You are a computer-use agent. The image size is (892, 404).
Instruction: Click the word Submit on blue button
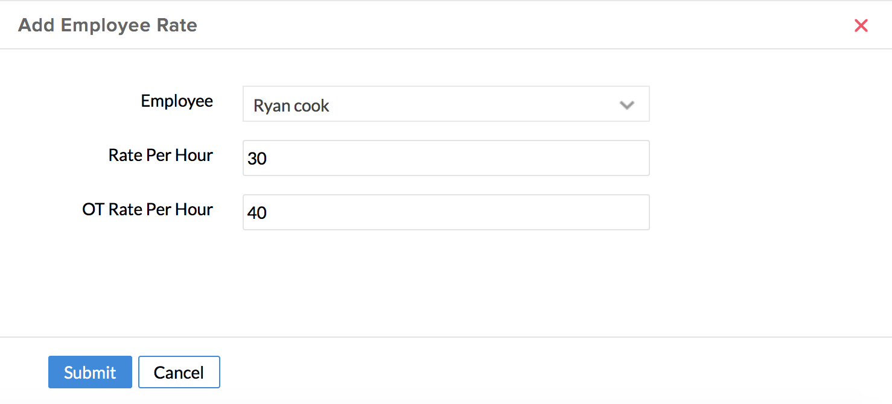[x=90, y=373]
